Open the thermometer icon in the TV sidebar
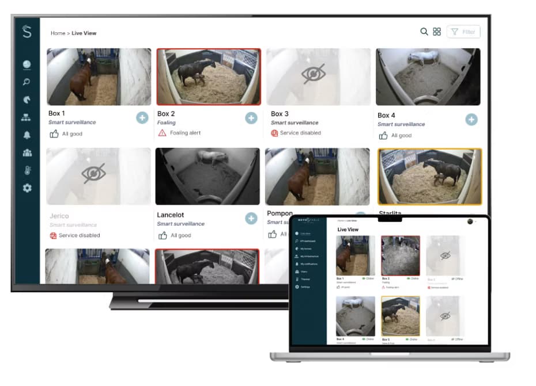This screenshot has width=536, height=386. point(27,171)
